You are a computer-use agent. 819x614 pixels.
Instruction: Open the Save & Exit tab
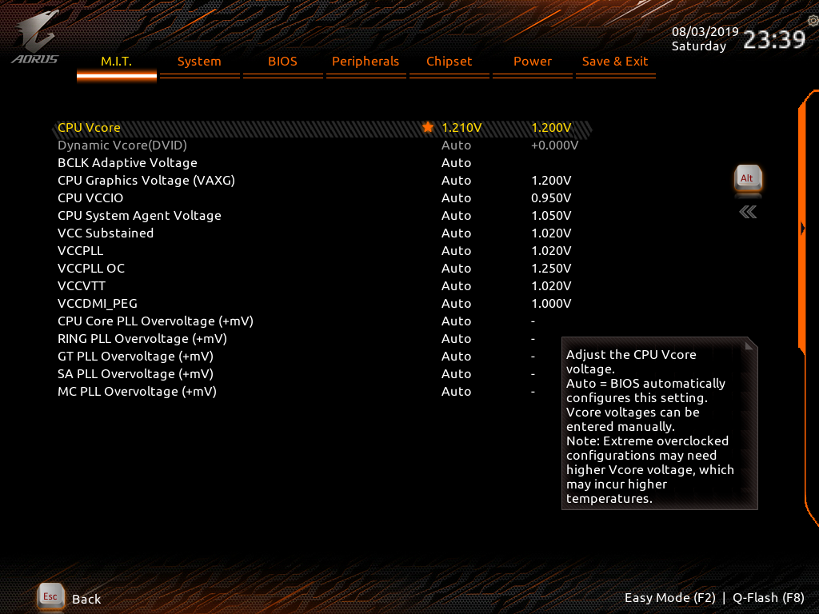(615, 62)
